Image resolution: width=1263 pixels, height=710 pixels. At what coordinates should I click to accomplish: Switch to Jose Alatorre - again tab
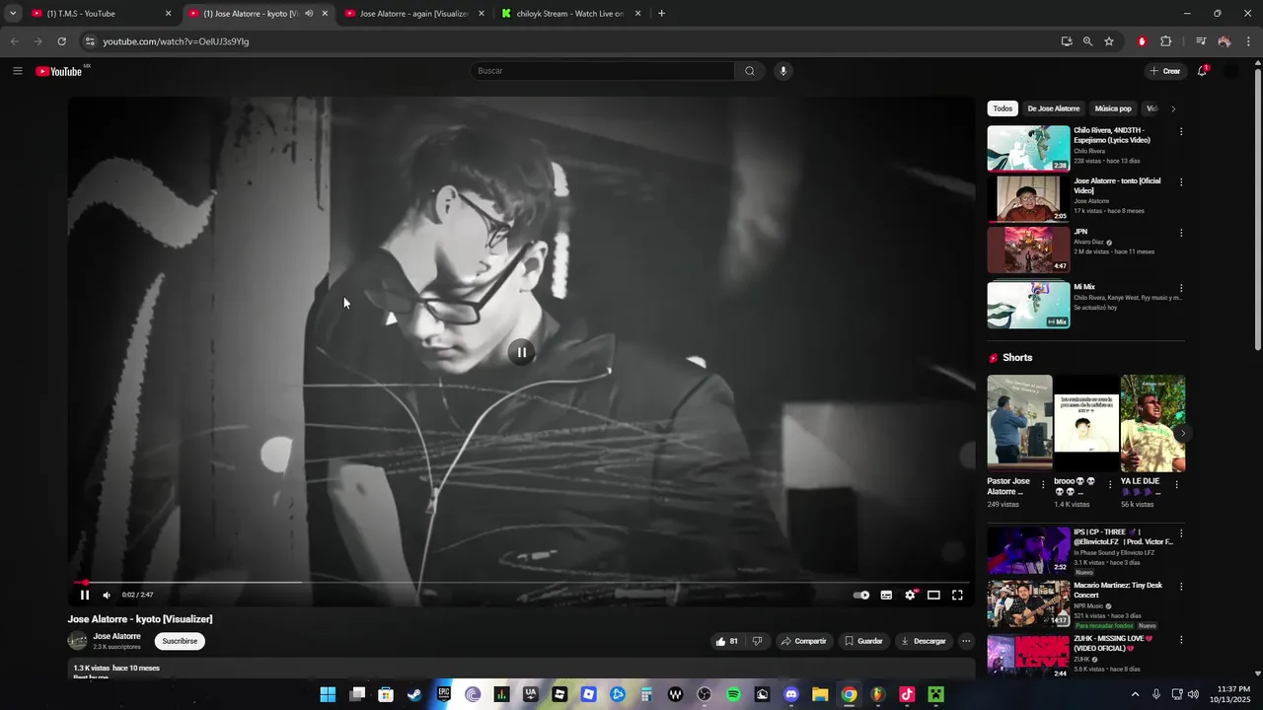(x=412, y=14)
